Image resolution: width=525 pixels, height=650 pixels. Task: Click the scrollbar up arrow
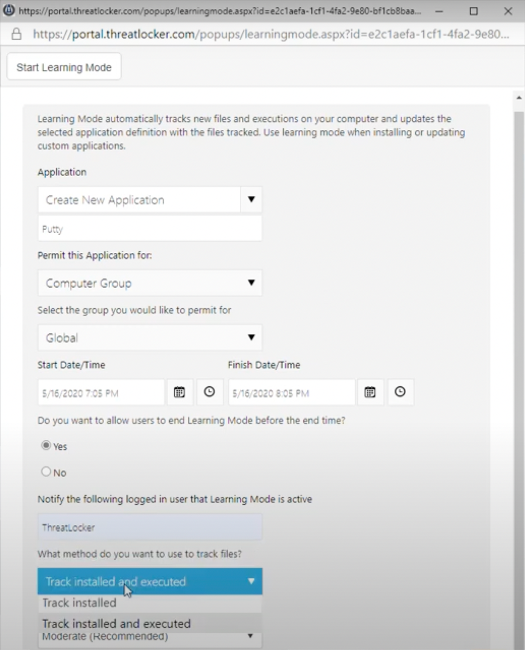point(519,98)
